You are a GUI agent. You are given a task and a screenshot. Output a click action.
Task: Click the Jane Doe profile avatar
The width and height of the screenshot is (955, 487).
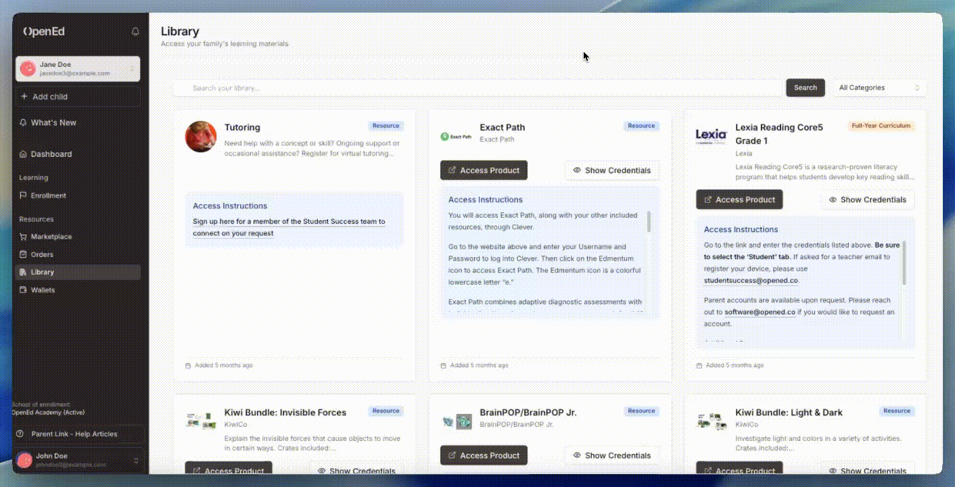28,68
